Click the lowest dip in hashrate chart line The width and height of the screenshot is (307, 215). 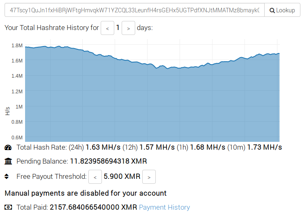click(168, 69)
